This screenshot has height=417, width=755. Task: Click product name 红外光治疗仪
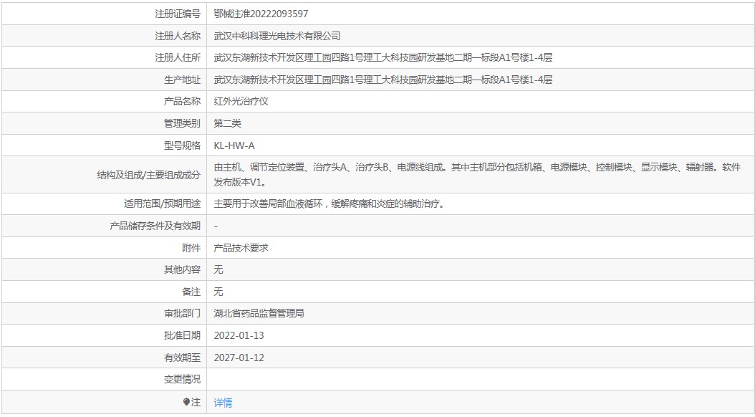click(x=241, y=102)
